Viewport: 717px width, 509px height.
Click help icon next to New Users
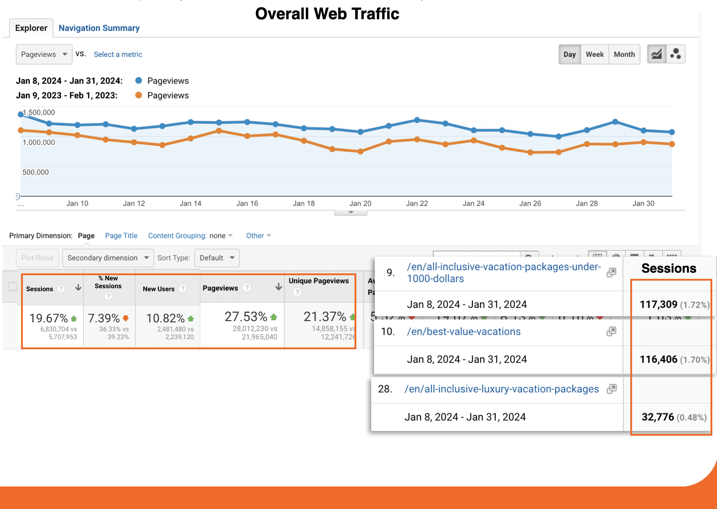[183, 289]
